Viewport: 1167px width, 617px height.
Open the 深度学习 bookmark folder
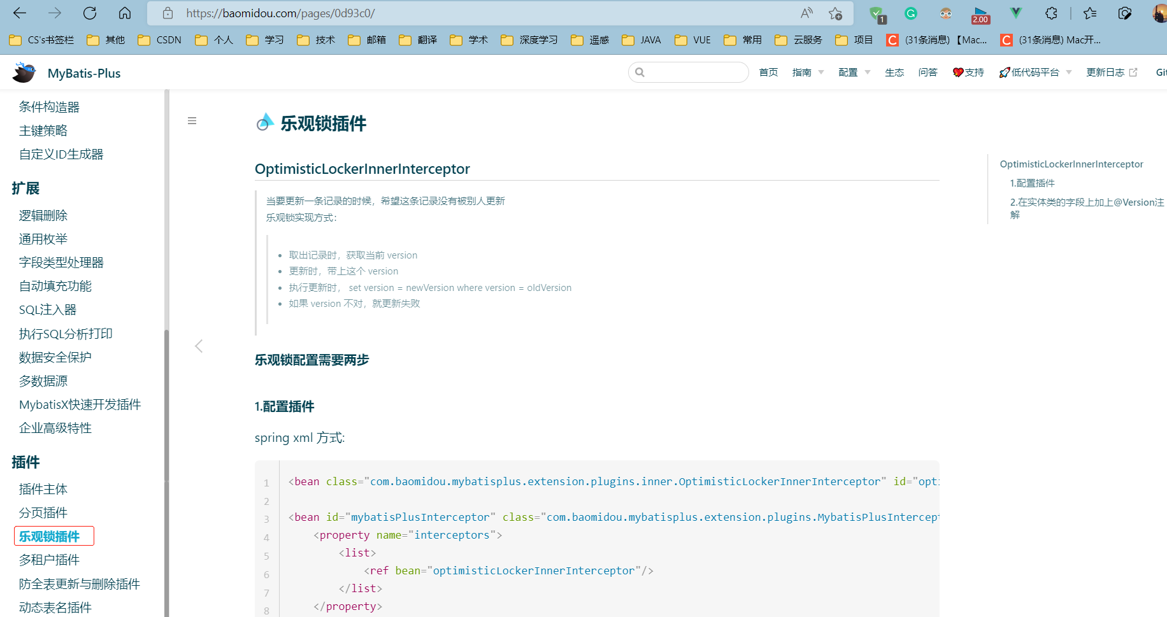click(529, 40)
